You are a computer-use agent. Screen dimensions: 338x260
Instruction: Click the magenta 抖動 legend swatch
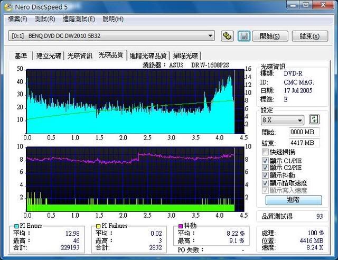click(181, 226)
